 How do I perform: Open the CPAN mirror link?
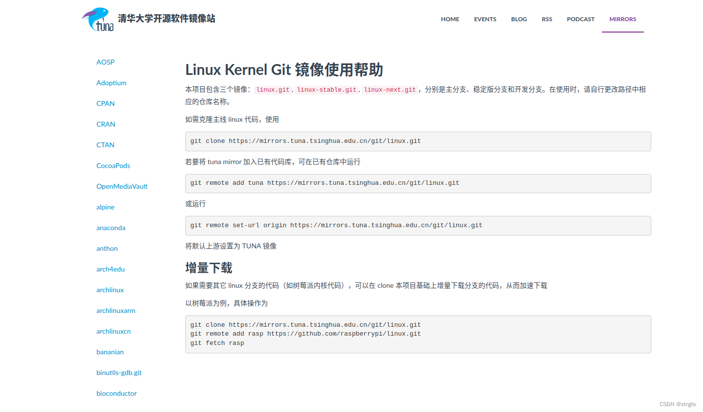point(105,103)
